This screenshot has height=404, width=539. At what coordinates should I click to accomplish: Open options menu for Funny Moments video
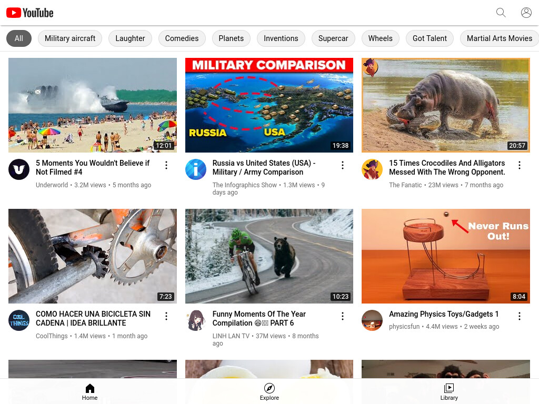pyautogui.click(x=342, y=316)
